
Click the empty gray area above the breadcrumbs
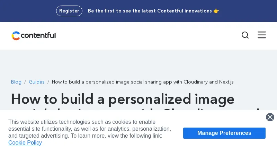pos(138,64)
